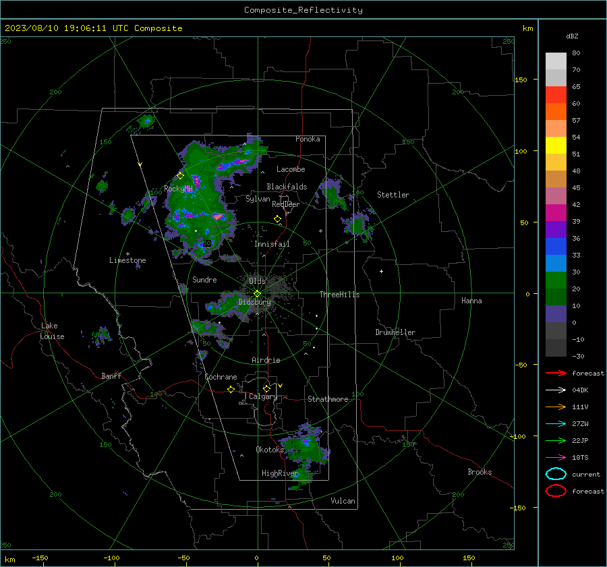Click the Banff town label

pyautogui.click(x=111, y=376)
